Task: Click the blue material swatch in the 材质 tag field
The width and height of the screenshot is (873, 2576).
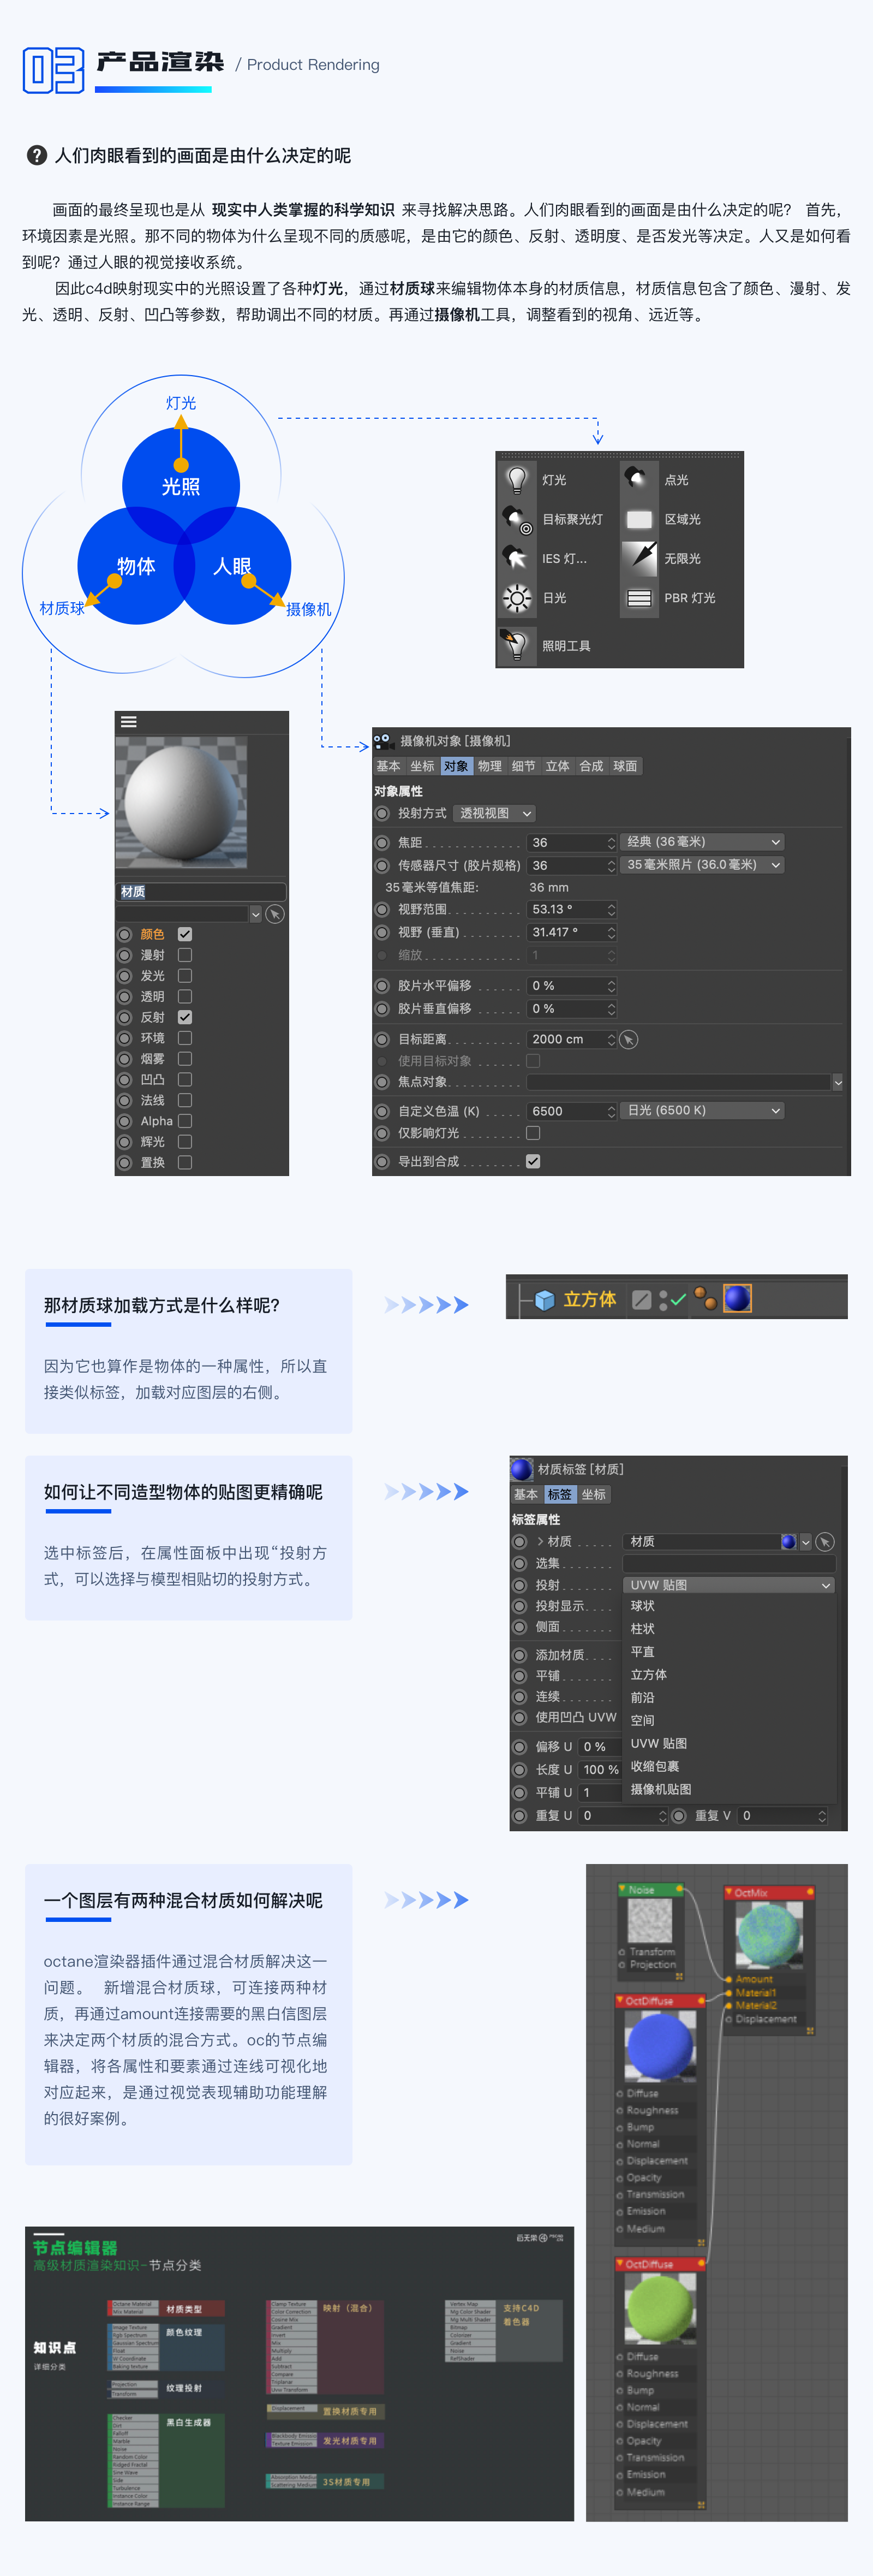Action: (x=788, y=1541)
